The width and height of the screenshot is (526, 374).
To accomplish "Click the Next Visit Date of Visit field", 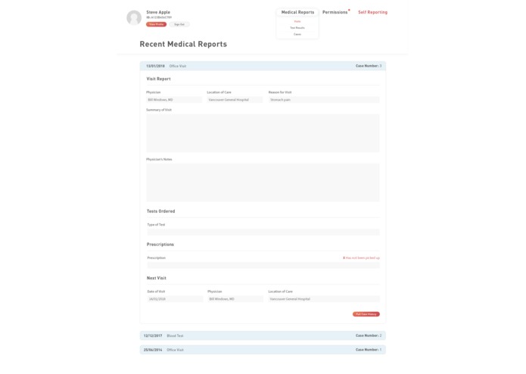I will point(175,299).
